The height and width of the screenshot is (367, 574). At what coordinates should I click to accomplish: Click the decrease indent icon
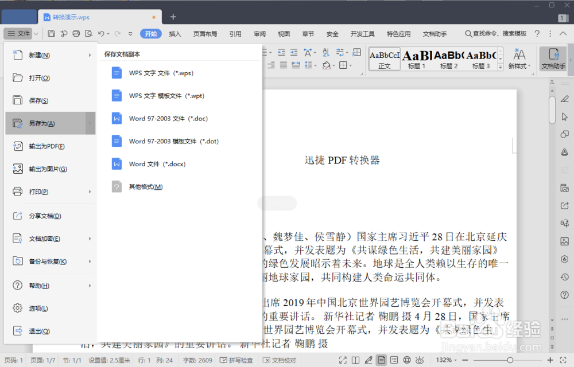point(281,53)
